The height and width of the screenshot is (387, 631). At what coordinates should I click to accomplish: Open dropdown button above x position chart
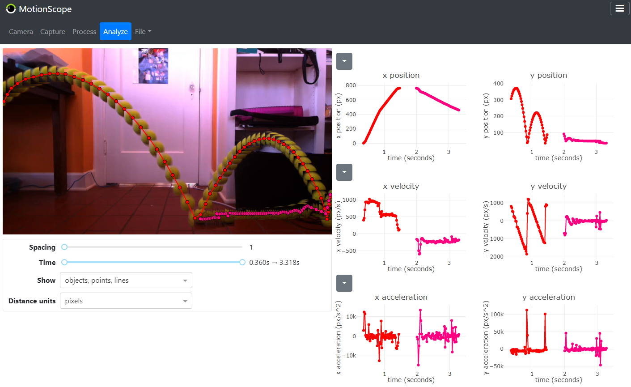point(344,61)
